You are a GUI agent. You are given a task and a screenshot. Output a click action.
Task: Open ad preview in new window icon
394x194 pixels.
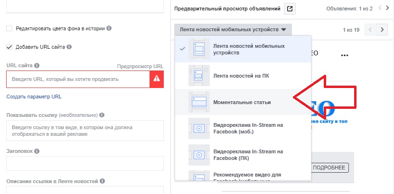pyautogui.click(x=290, y=9)
